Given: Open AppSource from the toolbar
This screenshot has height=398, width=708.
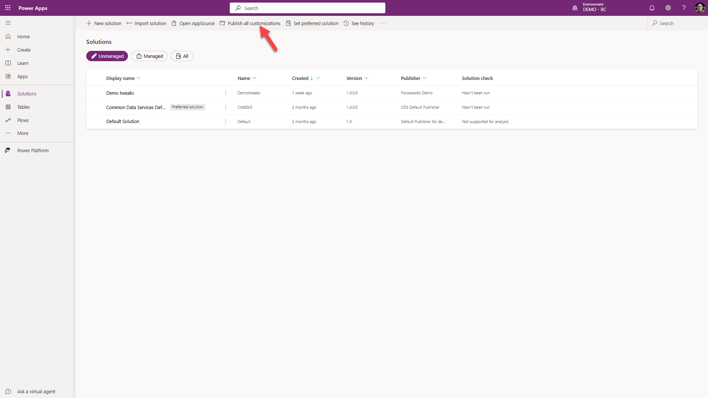Looking at the screenshot, I should (197, 23).
